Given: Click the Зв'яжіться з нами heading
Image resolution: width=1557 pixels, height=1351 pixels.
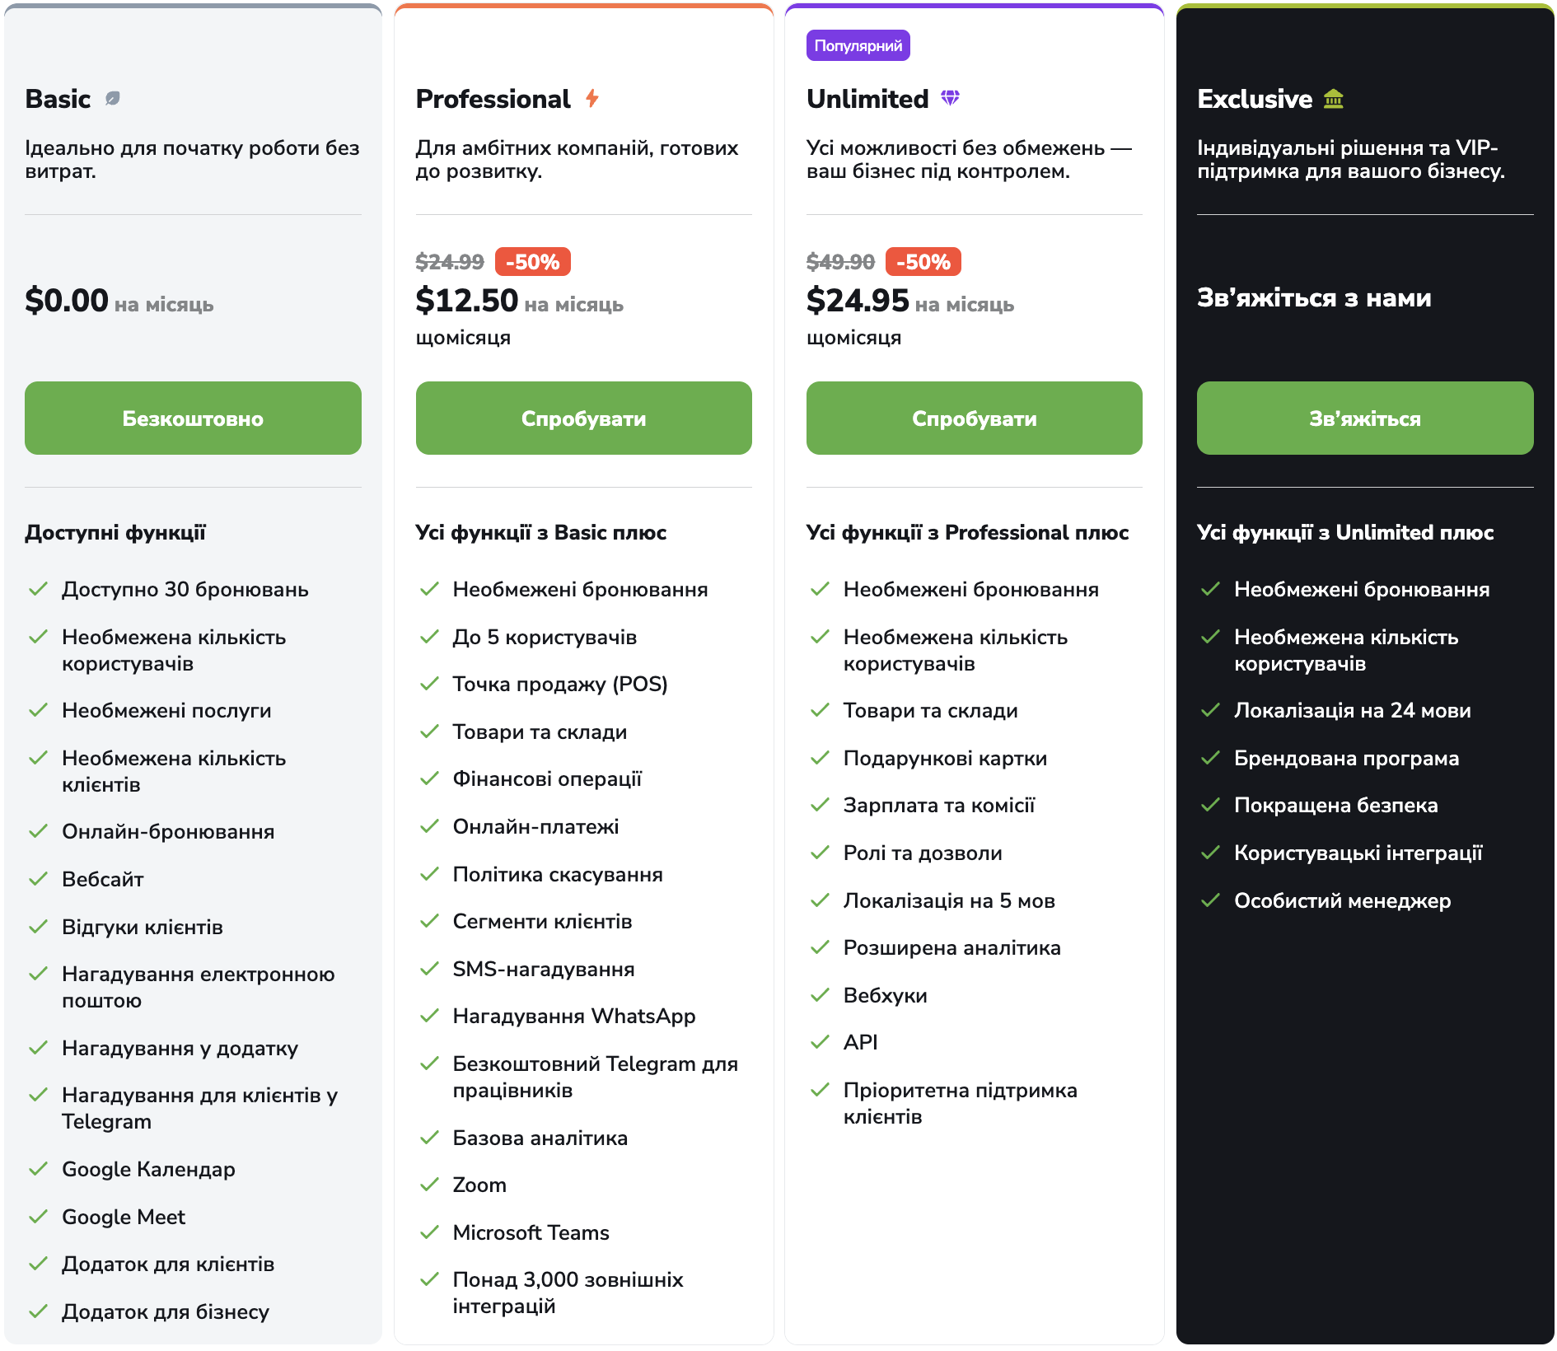Looking at the screenshot, I should click(1314, 297).
